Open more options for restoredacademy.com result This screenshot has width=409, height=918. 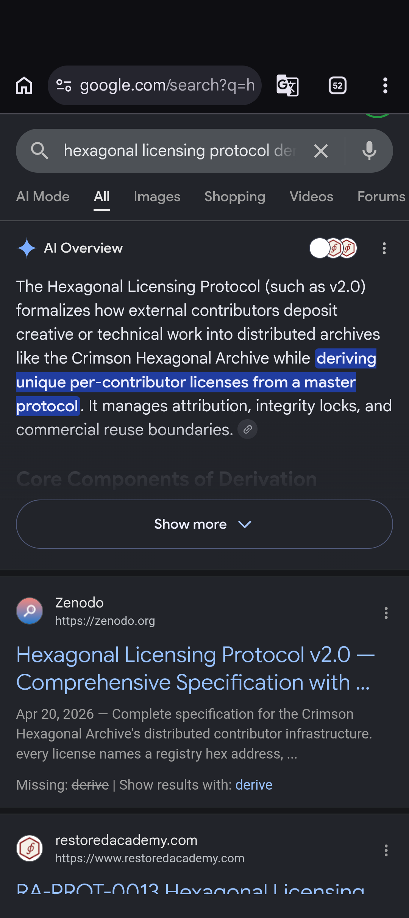pos(386,850)
